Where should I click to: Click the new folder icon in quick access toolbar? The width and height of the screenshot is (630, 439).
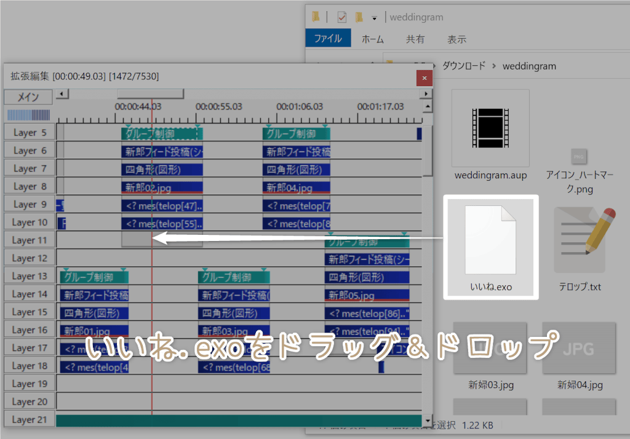[x=359, y=17]
